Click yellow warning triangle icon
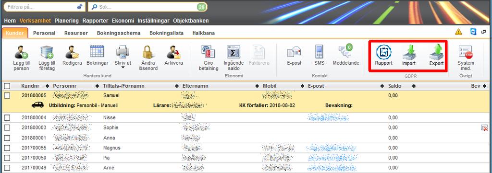Viewport: 492px width, 173px height. (459, 32)
